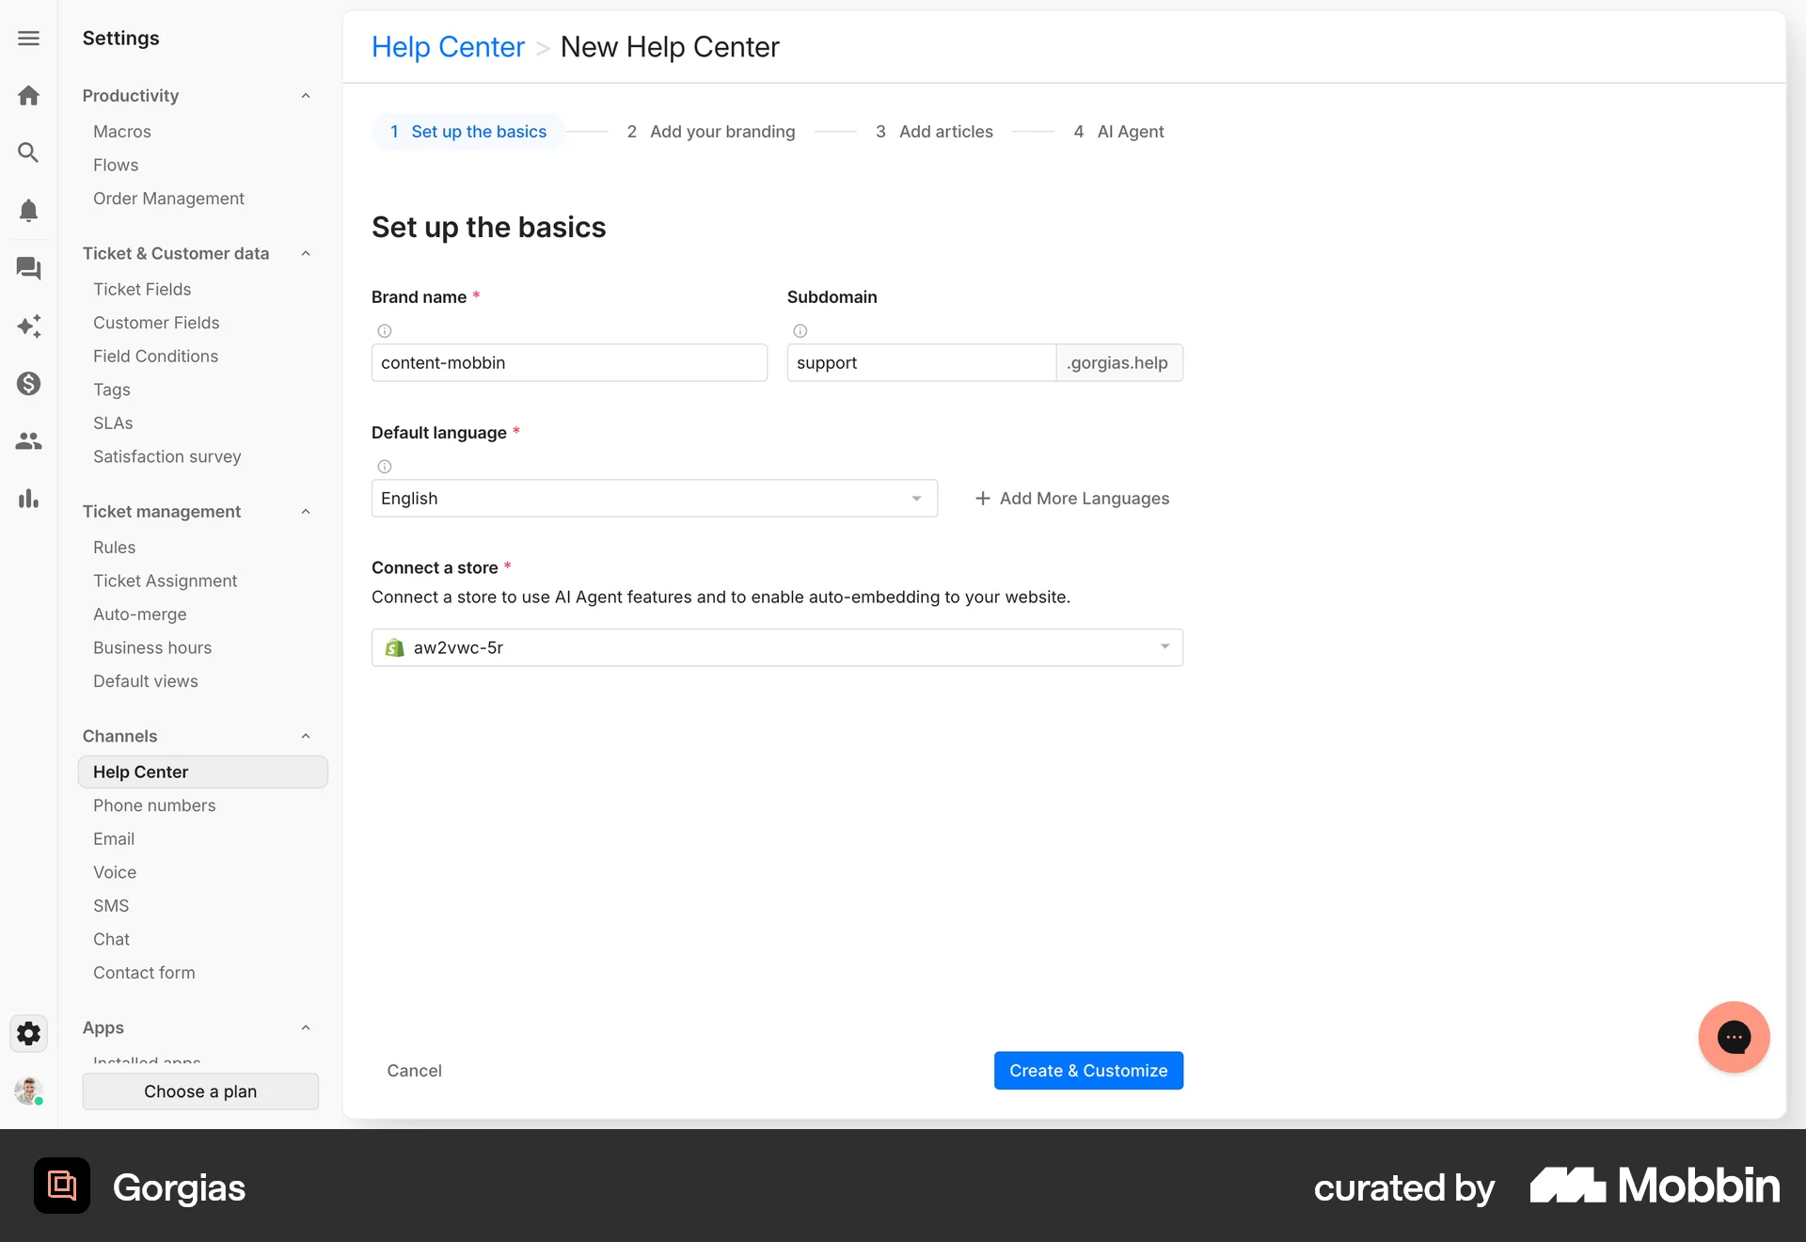Open revenue statistics via dollar icon
This screenshot has width=1806, height=1242.
(28, 384)
